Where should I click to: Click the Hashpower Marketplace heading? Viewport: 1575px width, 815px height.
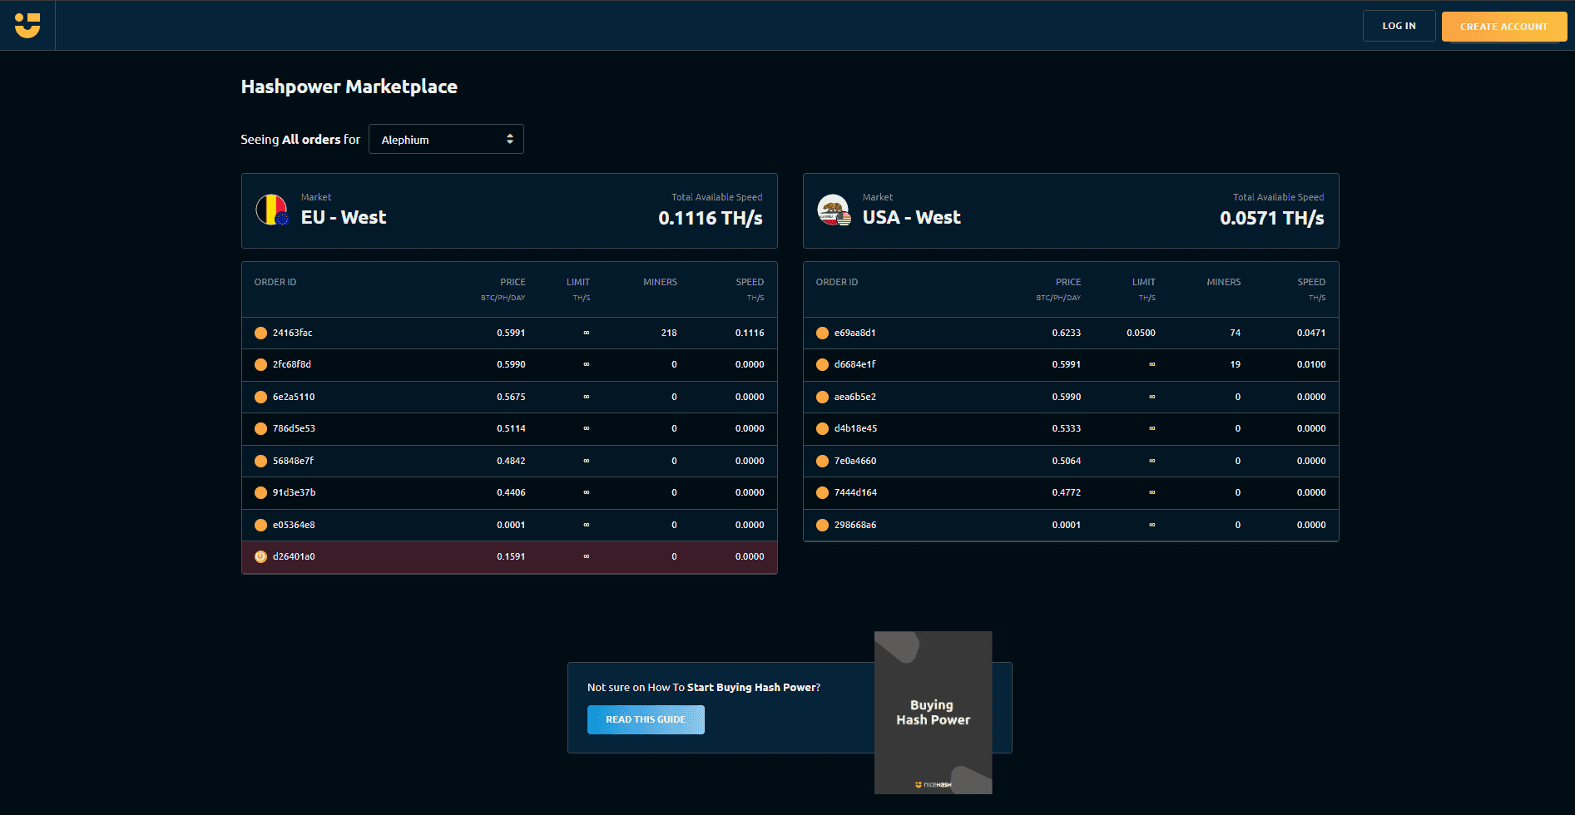coord(349,86)
